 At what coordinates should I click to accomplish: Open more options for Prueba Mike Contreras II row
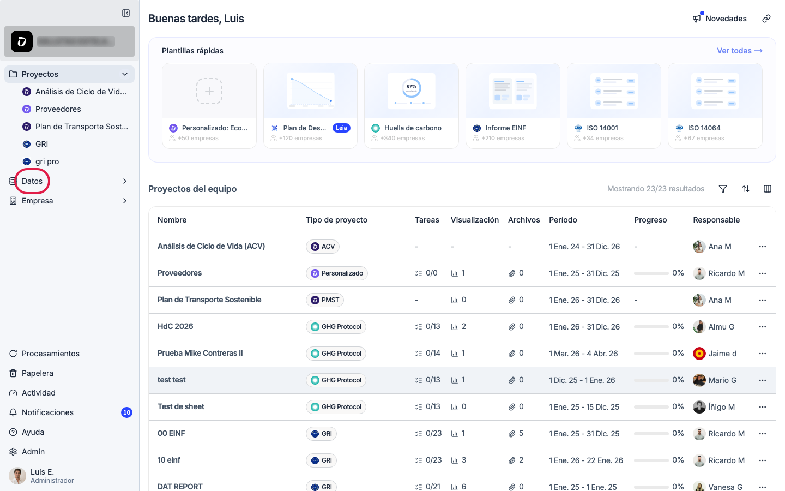click(763, 354)
